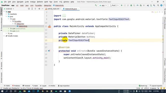Click the Stop button in the toolbar
Viewport: 166px width, 93px height.
click(x=144, y=5)
